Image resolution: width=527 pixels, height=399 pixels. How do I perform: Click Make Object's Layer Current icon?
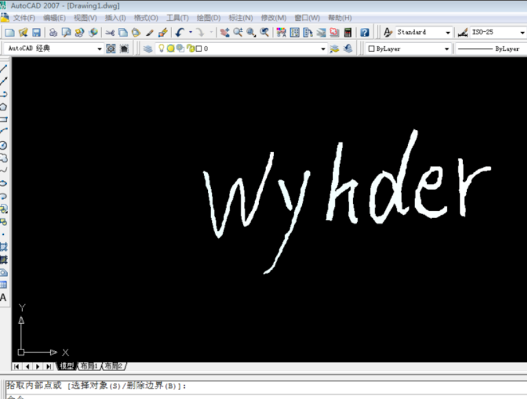pos(334,49)
